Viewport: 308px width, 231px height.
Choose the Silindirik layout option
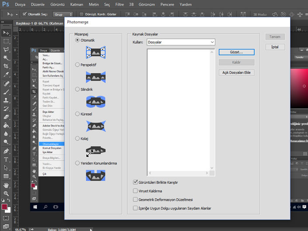click(x=77, y=89)
